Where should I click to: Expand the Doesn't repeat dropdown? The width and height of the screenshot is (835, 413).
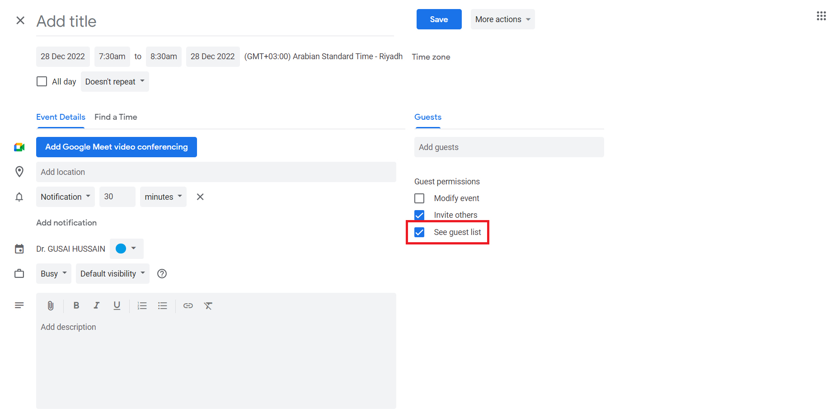[x=115, y=82]
